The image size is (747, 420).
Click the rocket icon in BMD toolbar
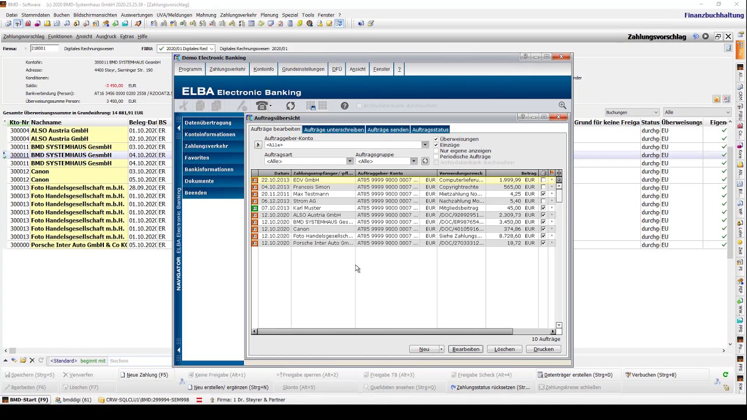pos(138,24)
